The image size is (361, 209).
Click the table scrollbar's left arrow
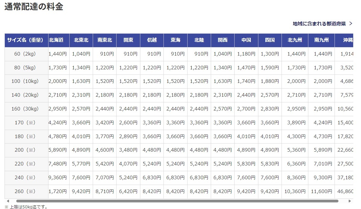point(8,201)
